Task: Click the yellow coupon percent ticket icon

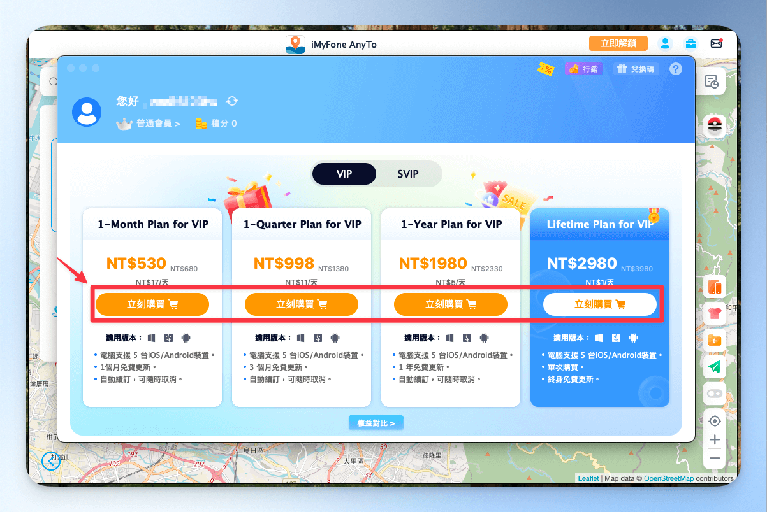Action: [x=545, y=69]
